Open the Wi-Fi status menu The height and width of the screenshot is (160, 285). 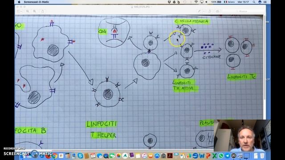point(196,2)
